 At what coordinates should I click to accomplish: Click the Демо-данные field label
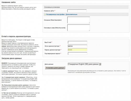click(x=49, y=64)
